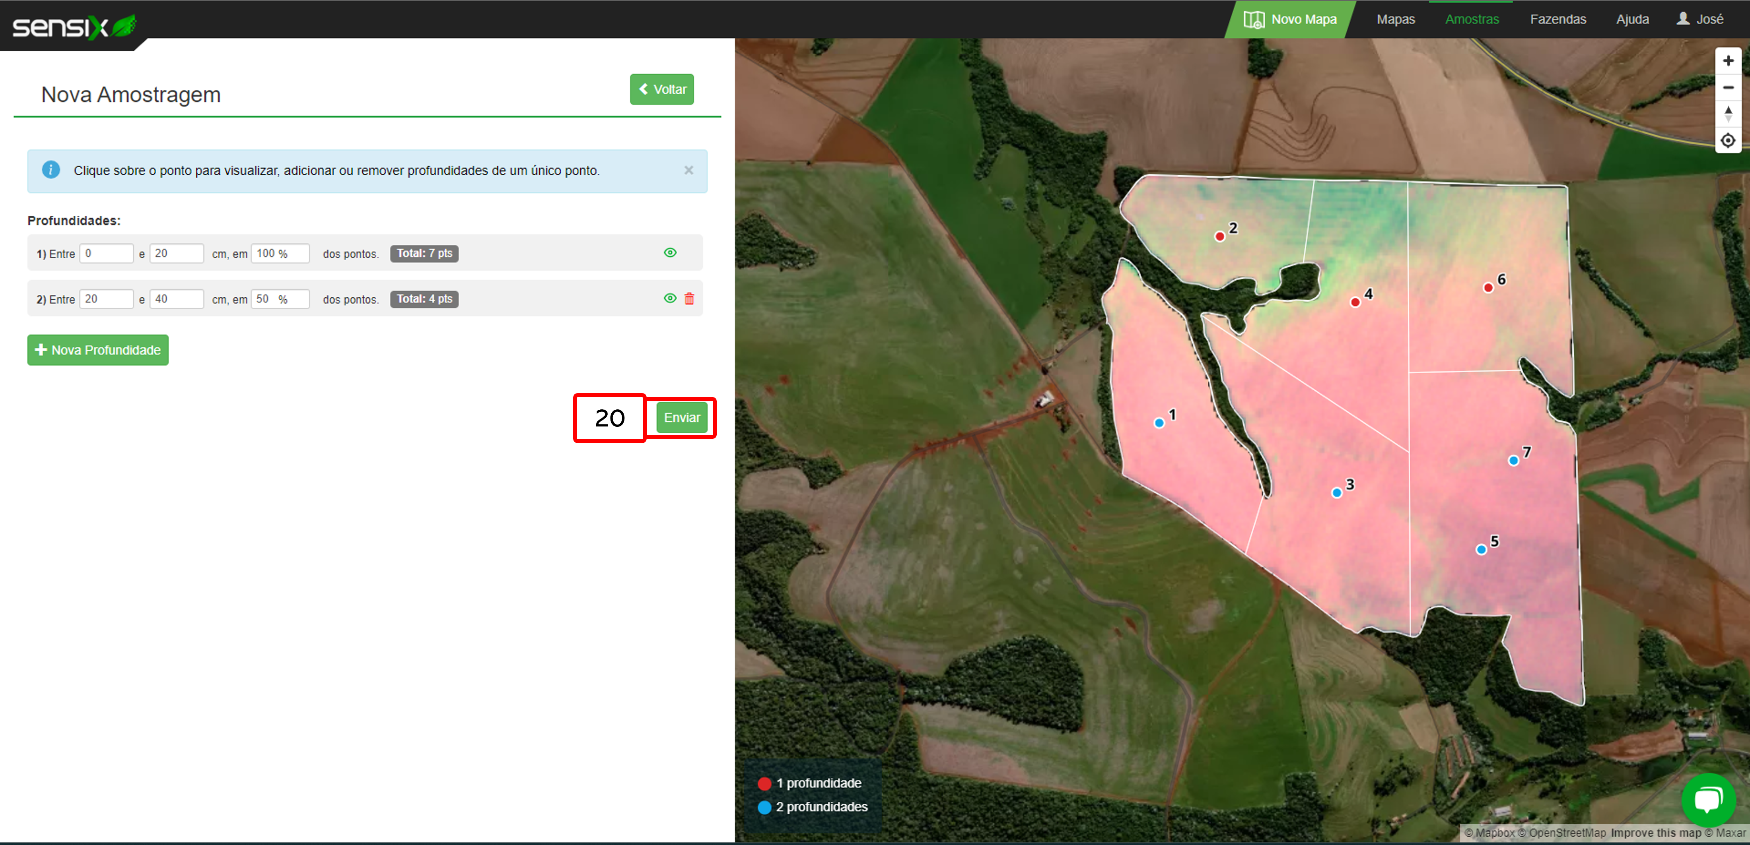Image resolution: width=1750 pixels, height=845 pixels.
Task: Locate my position on map
Action: pyautogui.click(x=1728, y=140)
